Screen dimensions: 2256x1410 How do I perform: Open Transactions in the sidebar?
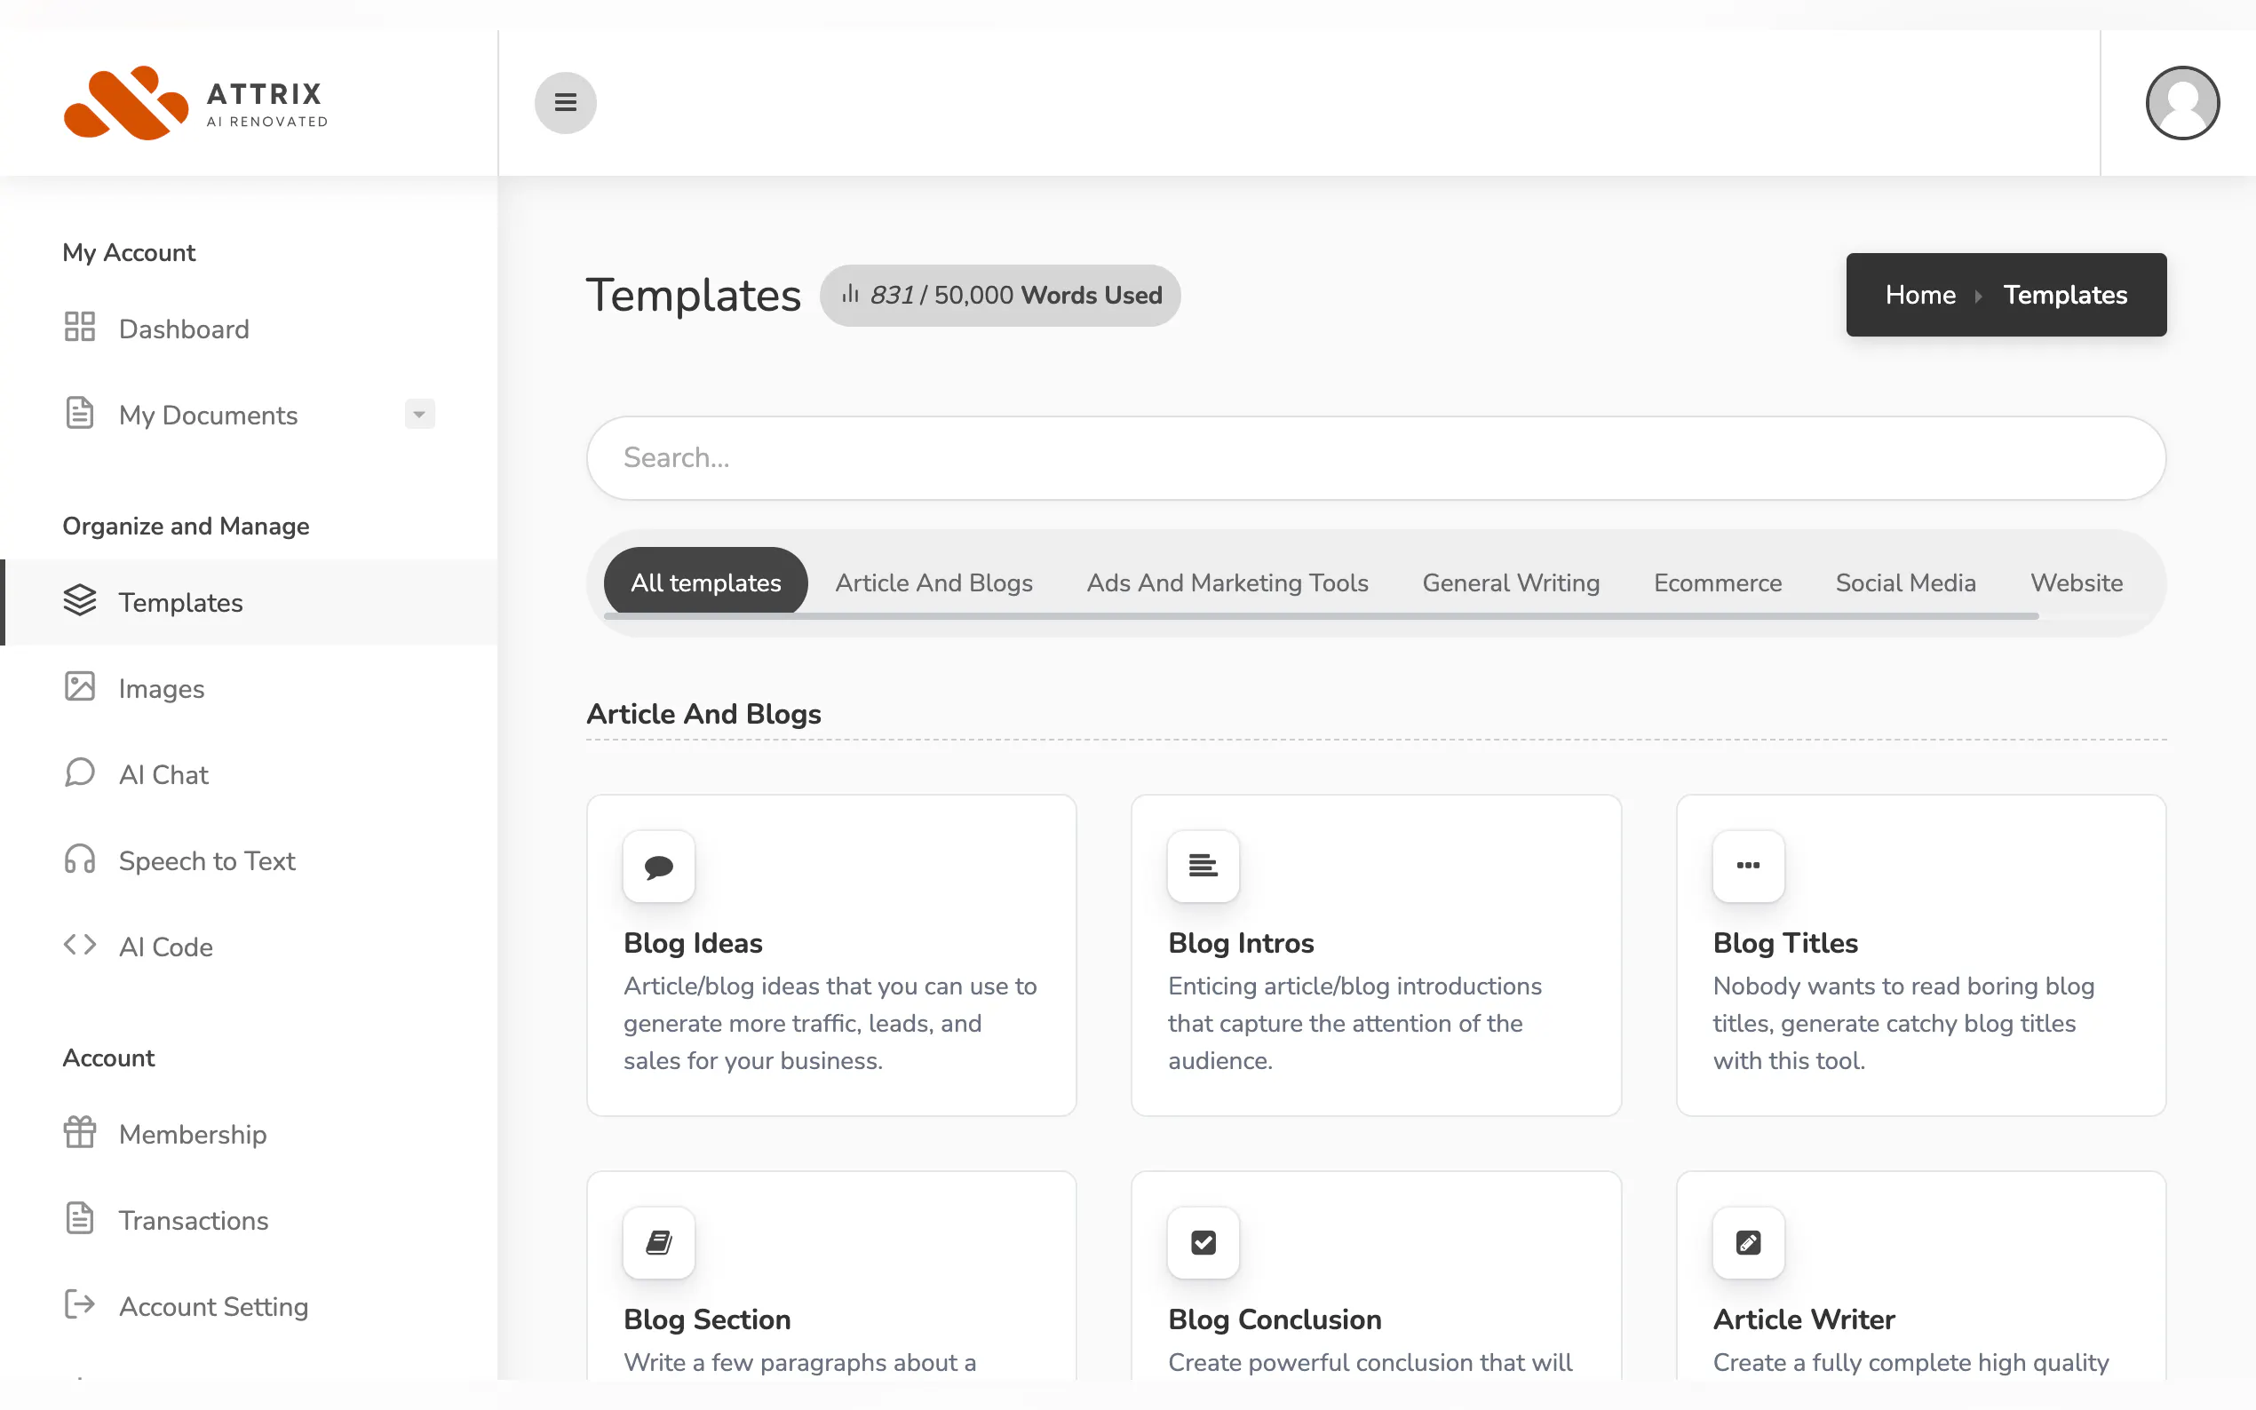point(193,1221)
